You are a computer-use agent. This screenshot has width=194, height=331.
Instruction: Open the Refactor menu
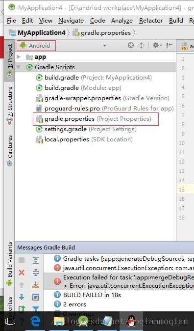point(151,21)
